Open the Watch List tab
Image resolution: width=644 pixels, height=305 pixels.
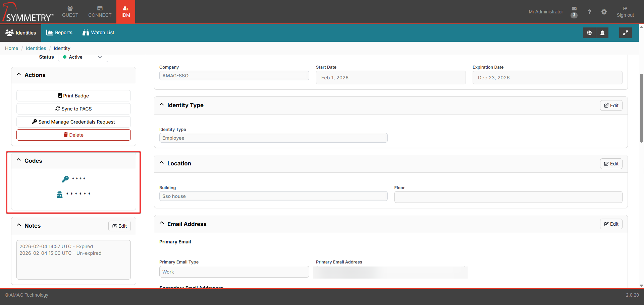pyautogui.click(x=98, y=32)
